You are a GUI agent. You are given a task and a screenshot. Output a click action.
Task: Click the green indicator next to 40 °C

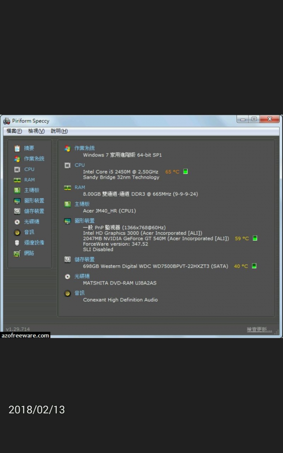click(254, 266)
